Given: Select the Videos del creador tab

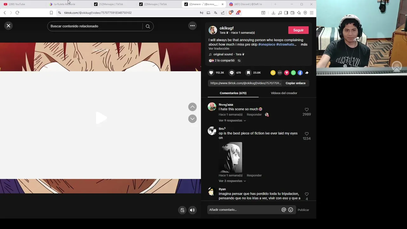Looking at the screenshot, I should click(284, 93).
